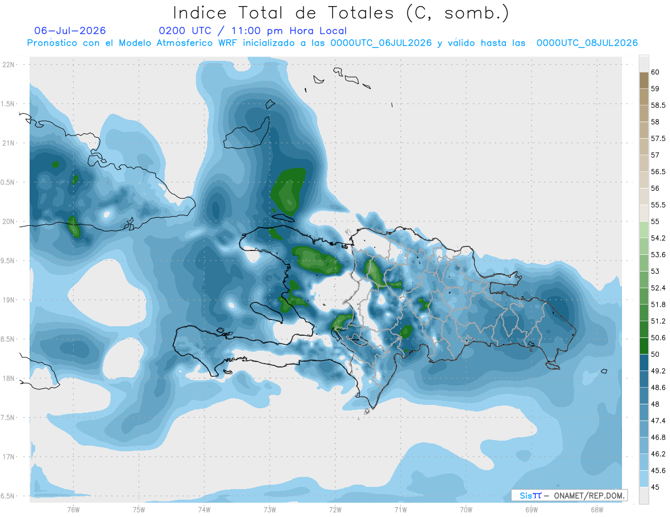Click the '21N' latitude label

click(x=8, y=143)
